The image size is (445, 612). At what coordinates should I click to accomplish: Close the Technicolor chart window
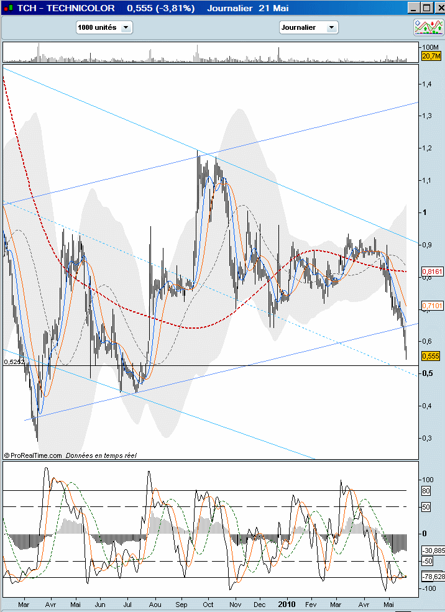coord(439,8)
